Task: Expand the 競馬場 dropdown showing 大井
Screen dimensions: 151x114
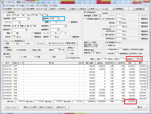Action: coord(58,19)
